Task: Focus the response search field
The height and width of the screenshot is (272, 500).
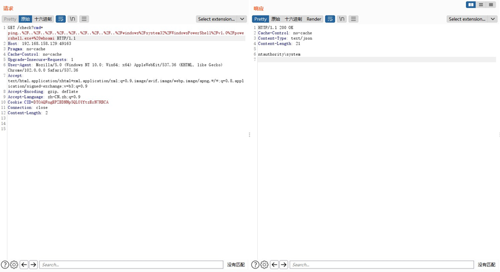Action: pos(382,265)
